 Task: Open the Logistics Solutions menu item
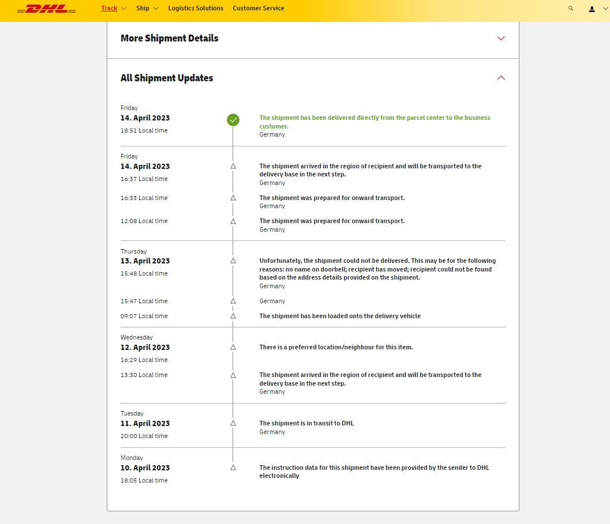pyautogui.click(x=196, y=9)
